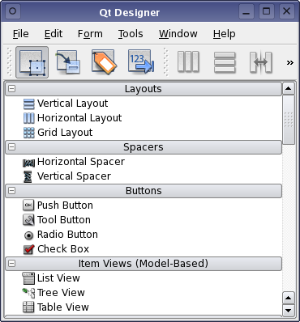Open the Form menu

click(90, 34)
